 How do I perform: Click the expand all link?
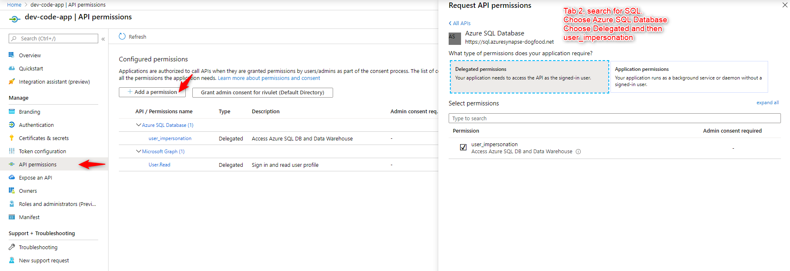[x=767, y=103]
